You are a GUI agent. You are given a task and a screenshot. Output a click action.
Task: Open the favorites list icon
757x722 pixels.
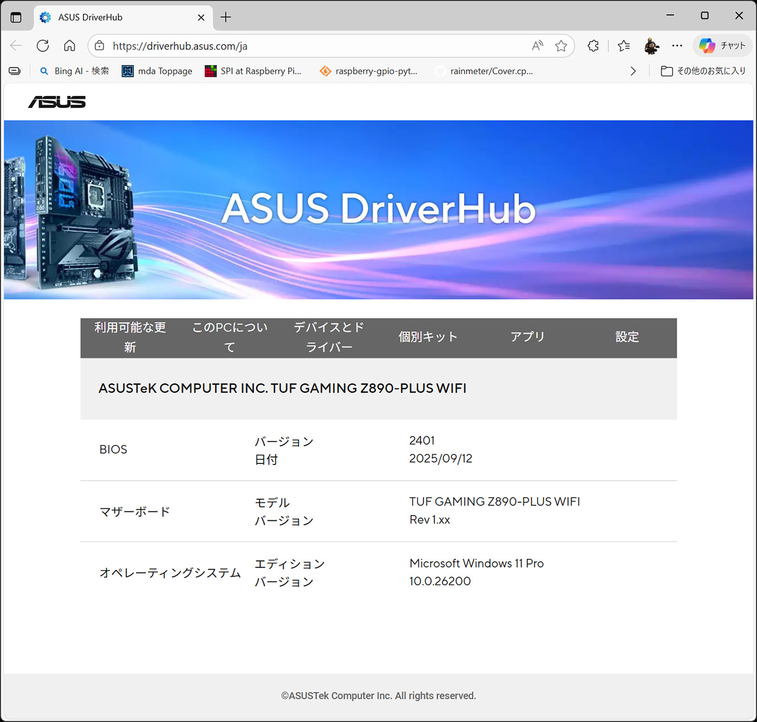click(x=623, y=46)
